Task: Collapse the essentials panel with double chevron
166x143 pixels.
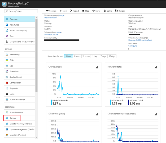Action: (128, 49)
